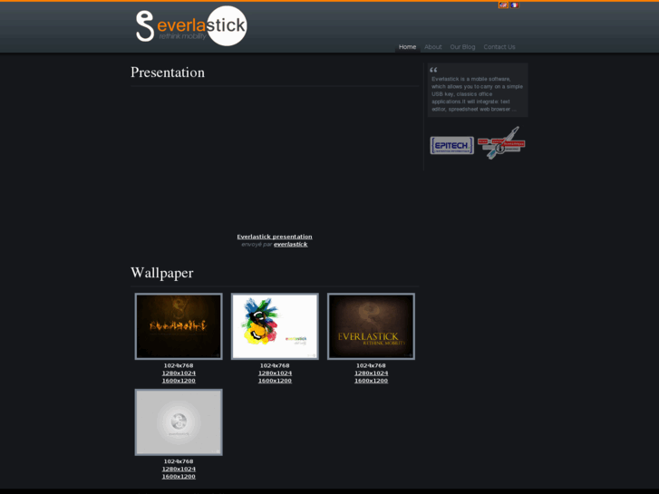This screenshot has width=659, height=494.
Task: Select 1024x768 under the fire wallpaper
Action: coord(179,366)
